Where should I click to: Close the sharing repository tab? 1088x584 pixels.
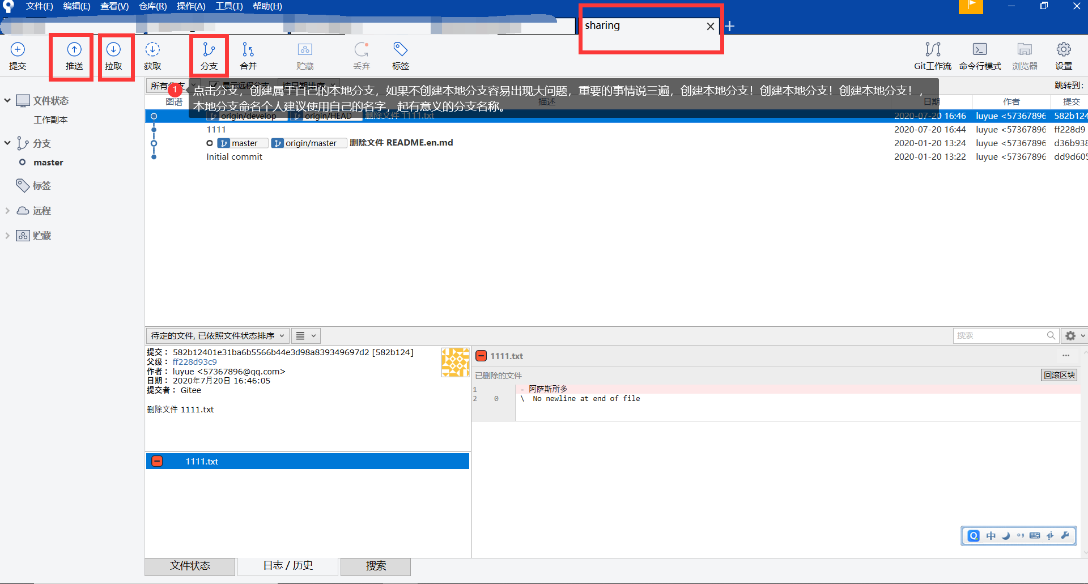pos(710,26)
